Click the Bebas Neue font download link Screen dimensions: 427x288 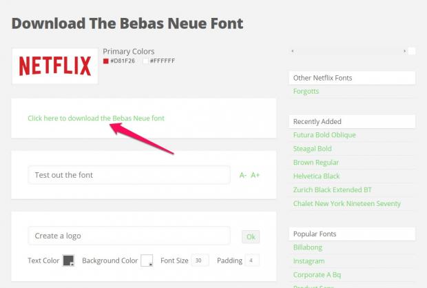click(x=96, y=118)
